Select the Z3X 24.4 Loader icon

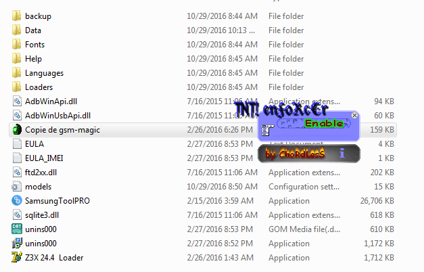click(x=17, y=257)
